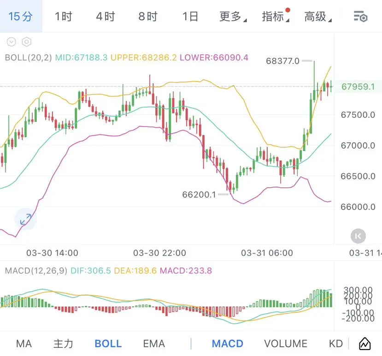Click the current price label 67959.1
The width and height of the screenshot is (382, 356).
pos(358,87)
